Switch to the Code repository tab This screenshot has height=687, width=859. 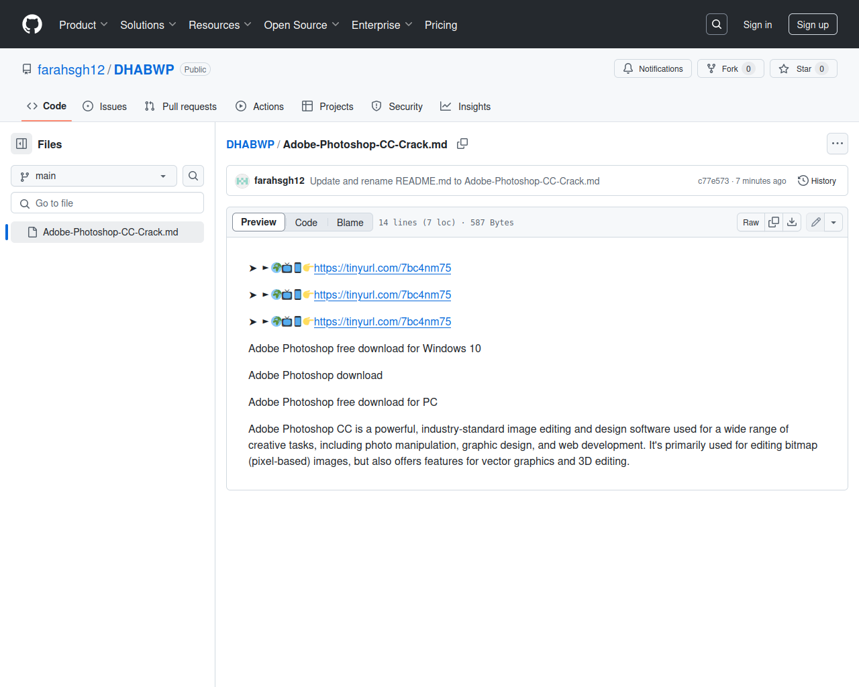point(46,106)
